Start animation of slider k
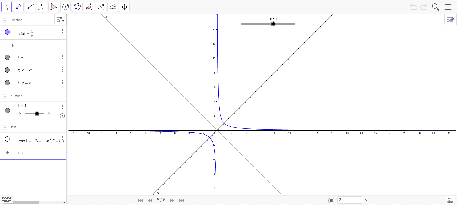 [x=62, y=116]
